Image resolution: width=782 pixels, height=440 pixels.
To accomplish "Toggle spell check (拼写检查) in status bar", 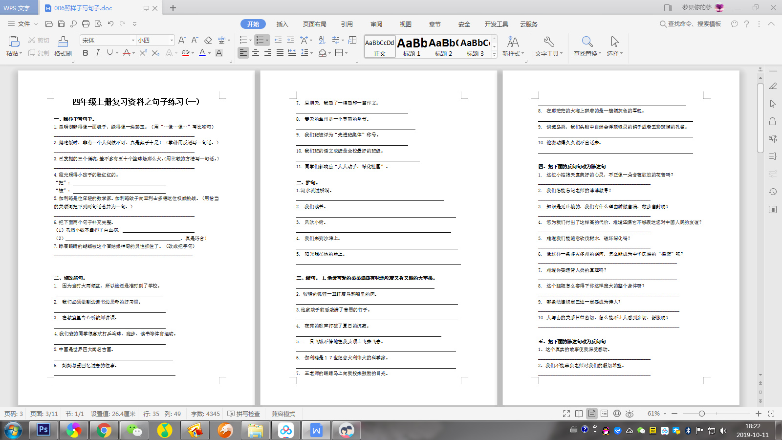I will (244, 414).
